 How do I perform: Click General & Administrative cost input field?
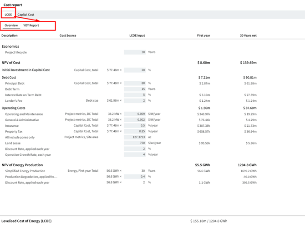(135, 120)
